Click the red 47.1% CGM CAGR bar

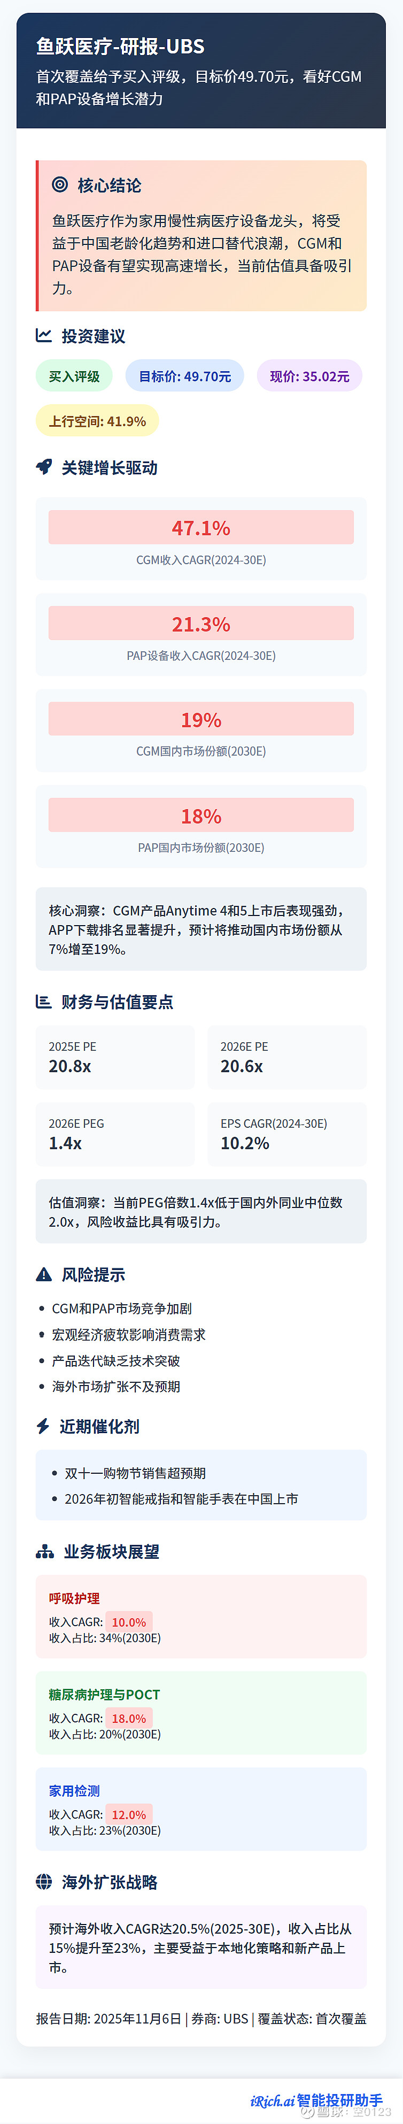coord(201,528)
